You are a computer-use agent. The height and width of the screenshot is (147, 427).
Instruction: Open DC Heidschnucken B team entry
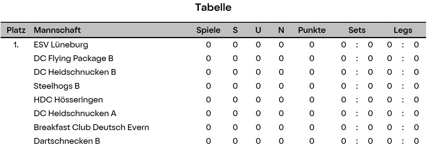(x=75, y=72)
